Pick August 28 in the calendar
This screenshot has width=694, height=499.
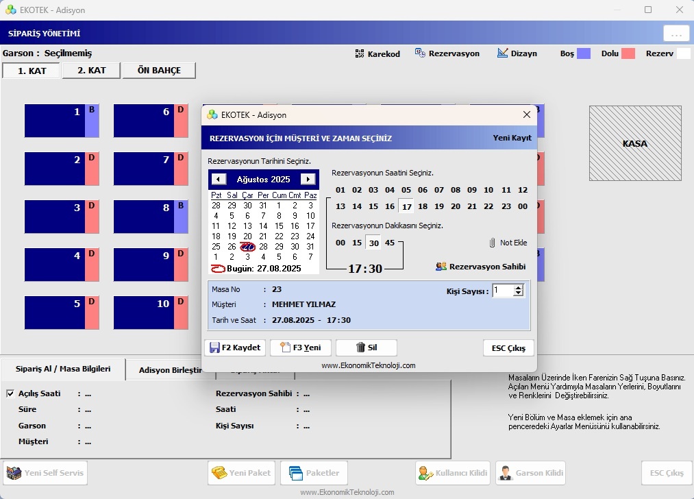[263, 247]
